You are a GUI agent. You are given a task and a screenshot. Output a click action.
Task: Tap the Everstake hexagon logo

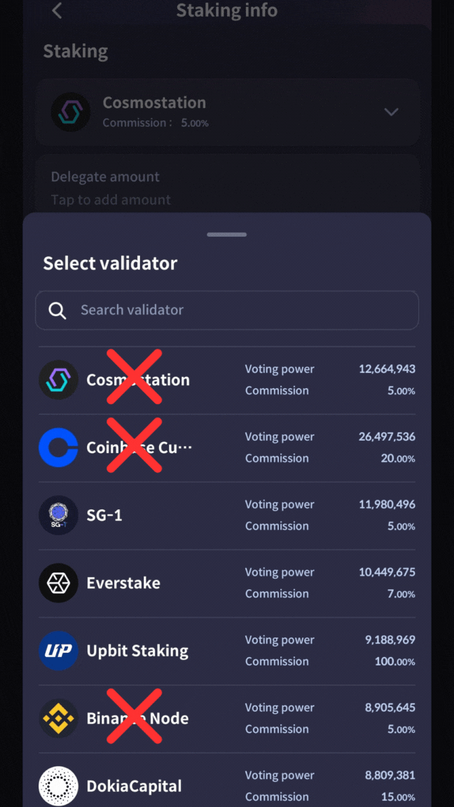(x=58, y=583)
